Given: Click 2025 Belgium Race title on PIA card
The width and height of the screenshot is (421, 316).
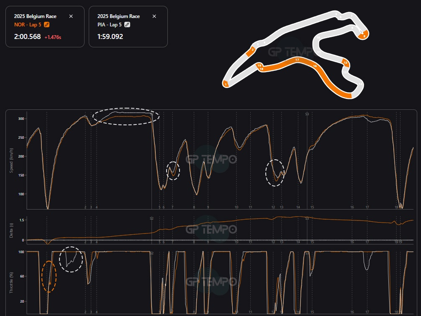Looking at the screenshot, I should tap(118, 16).
